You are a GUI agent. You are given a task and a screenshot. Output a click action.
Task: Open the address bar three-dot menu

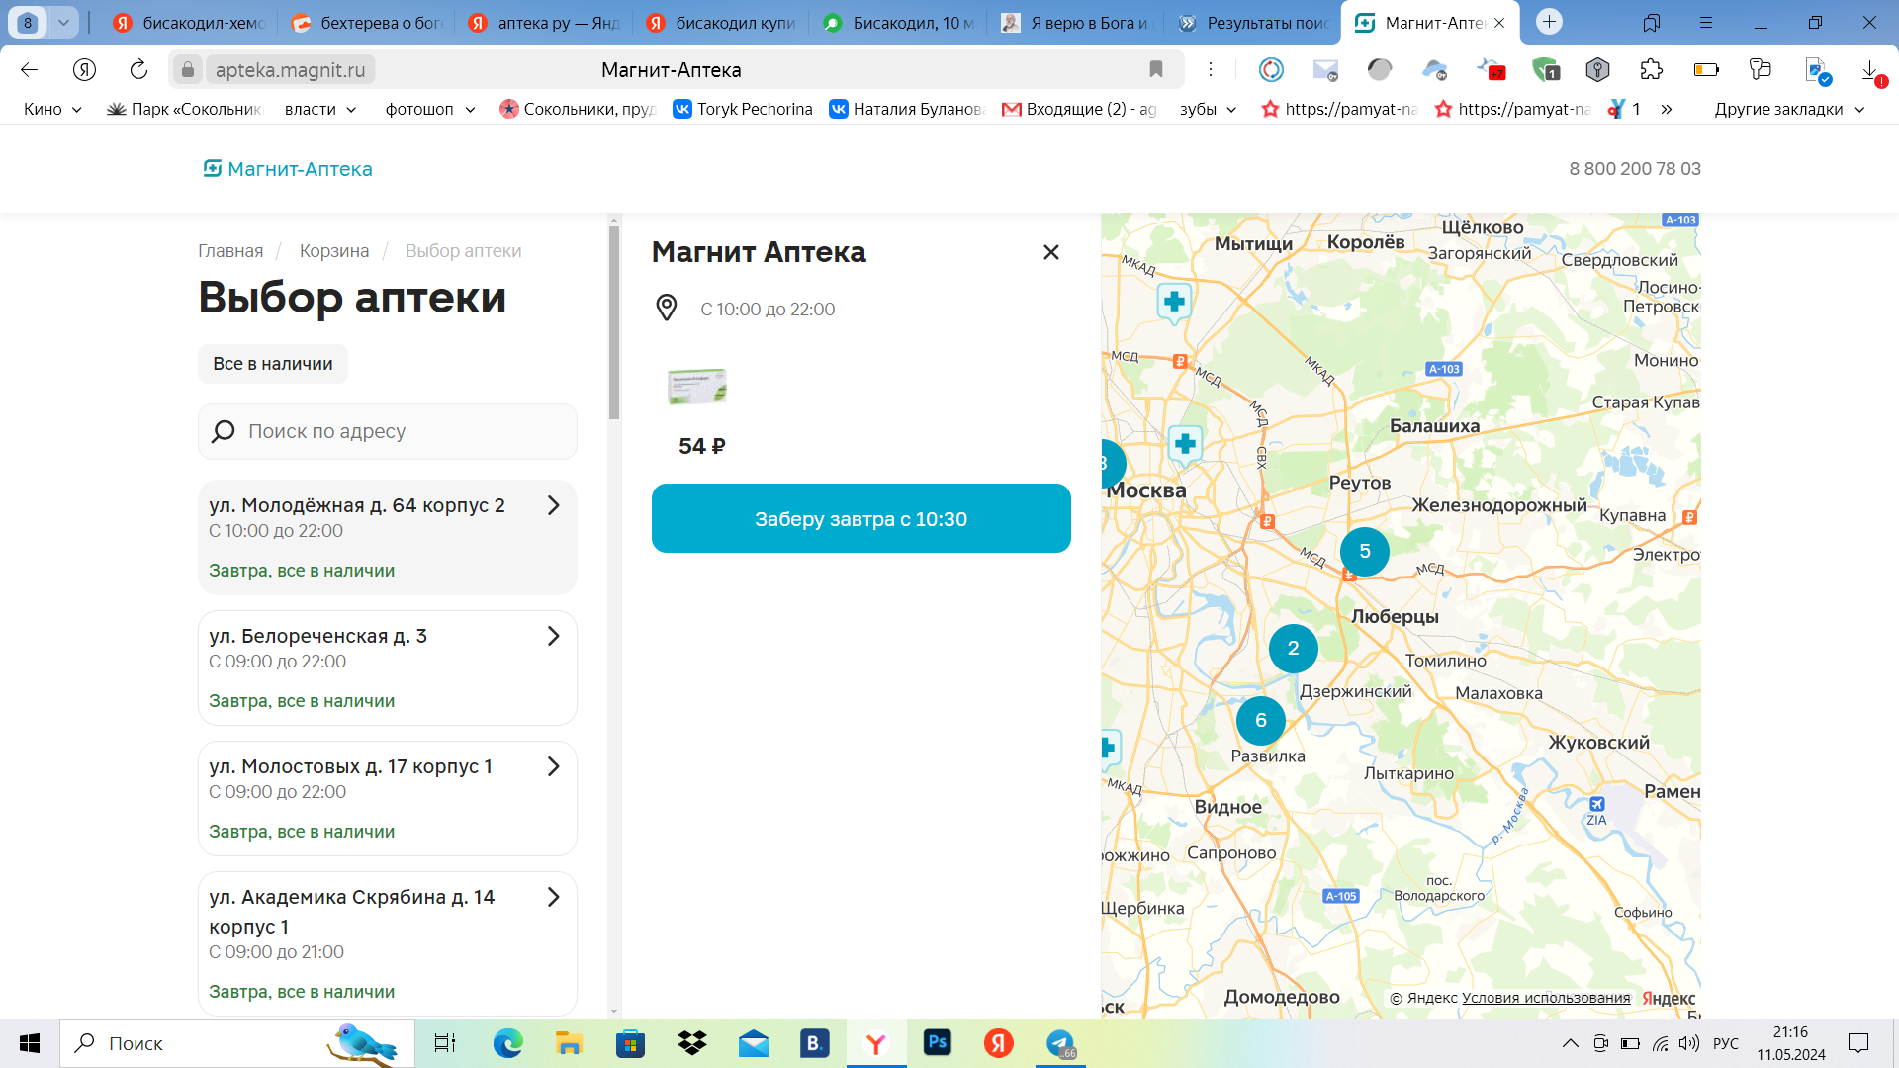click(1211, 69)
